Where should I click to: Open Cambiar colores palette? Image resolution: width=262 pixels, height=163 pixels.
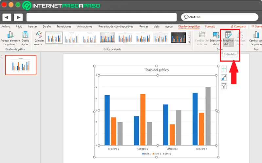click(x=39, y=38)
